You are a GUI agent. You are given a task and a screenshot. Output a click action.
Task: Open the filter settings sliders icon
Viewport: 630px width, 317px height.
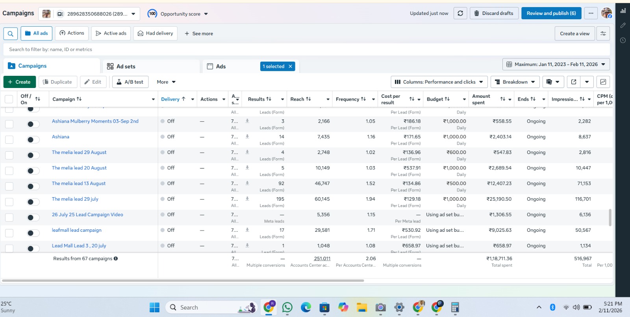(x=603, y=34)
